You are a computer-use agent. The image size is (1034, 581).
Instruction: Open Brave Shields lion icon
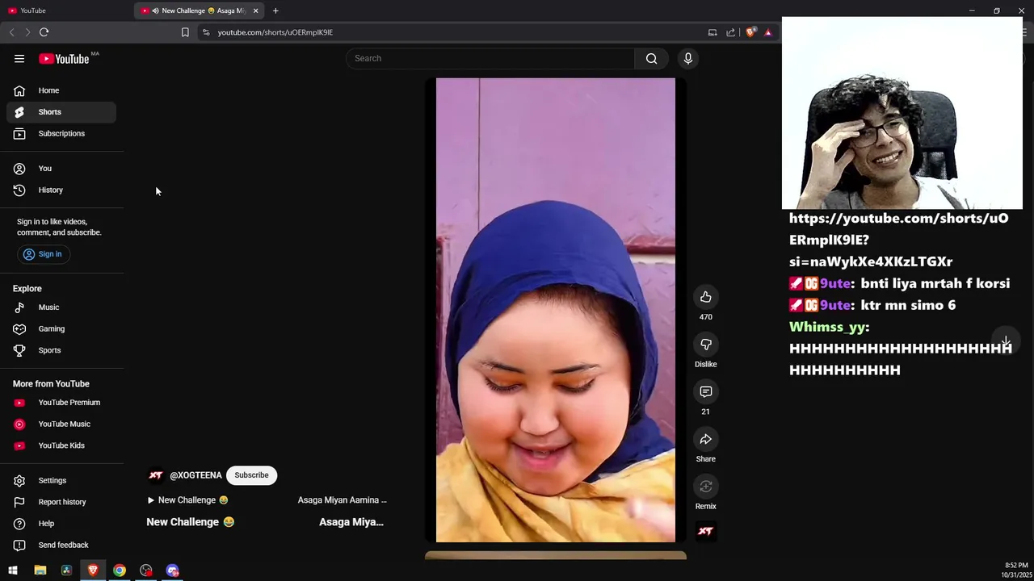pyautogui.click(x=750, y=32)
